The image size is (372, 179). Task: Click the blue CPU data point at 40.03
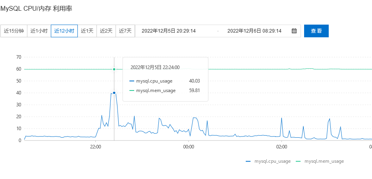click(114, 93)
